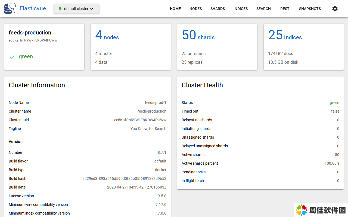348x217 pixels.
Task: Click the Elasticvue database logo icon
Action: pyautogui.click(x=10, y=8)
